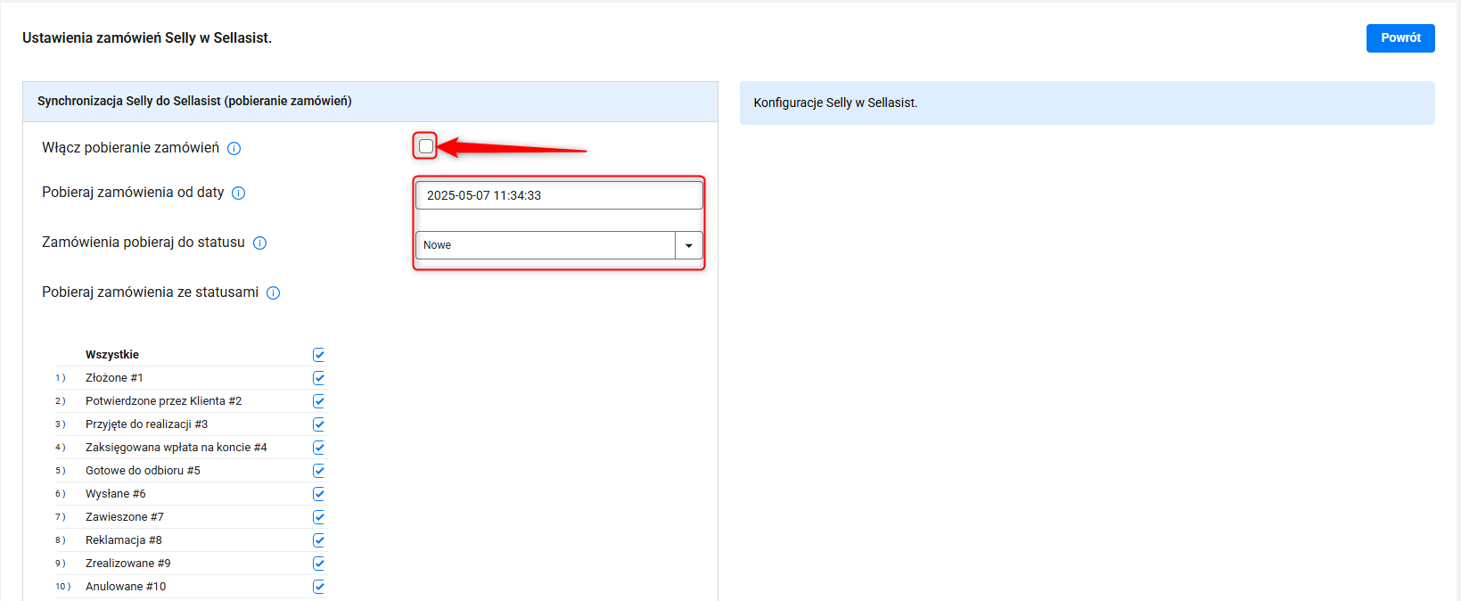1461x601 pixels.
Task: Click the Powrót button
Action: 1400,38
